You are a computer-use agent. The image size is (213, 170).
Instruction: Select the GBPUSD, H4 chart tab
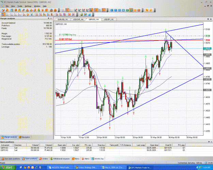[x=94, y=19]
